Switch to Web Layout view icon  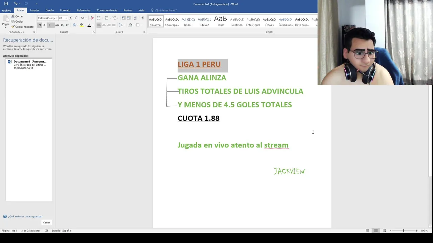click(x=384, y=231)
